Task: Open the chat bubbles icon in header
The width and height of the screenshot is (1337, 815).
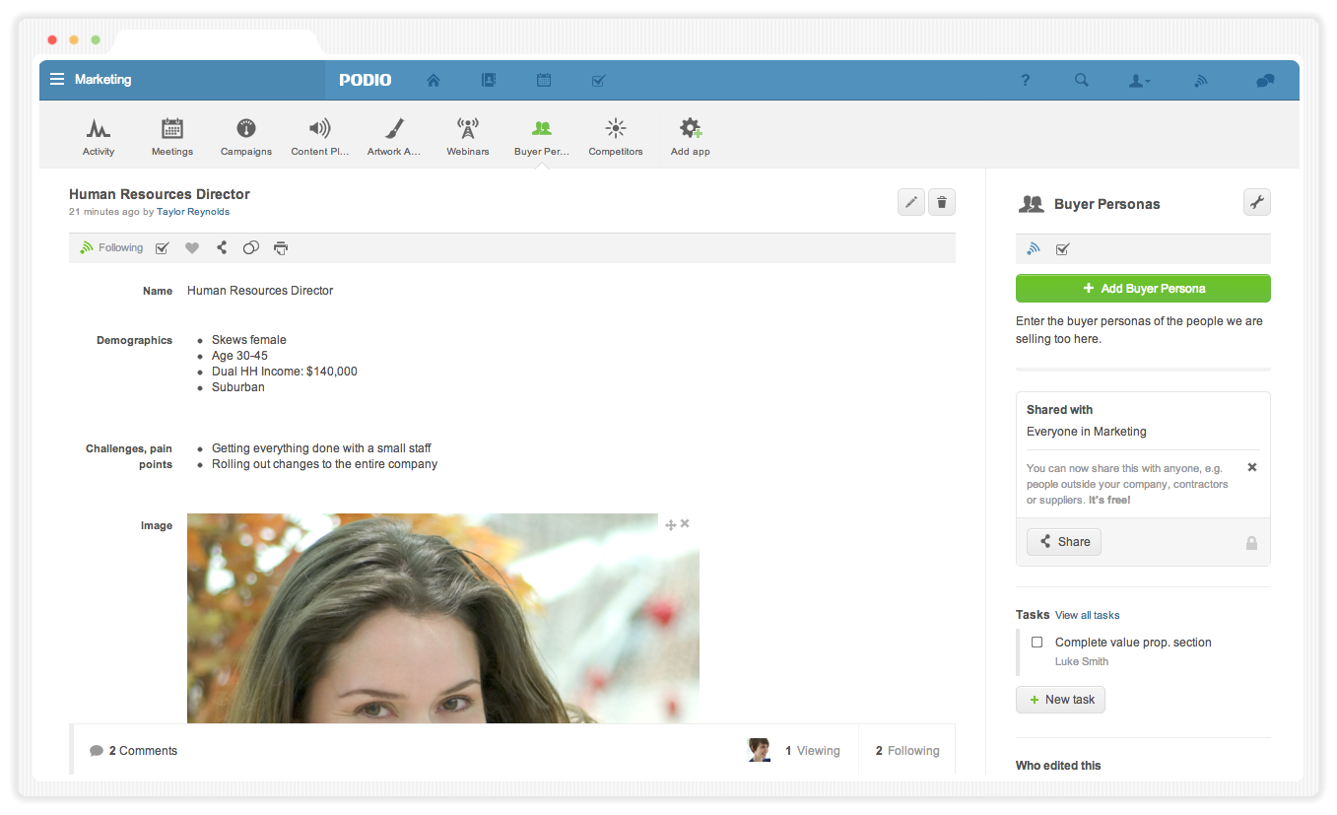Action: (1265, 81)
